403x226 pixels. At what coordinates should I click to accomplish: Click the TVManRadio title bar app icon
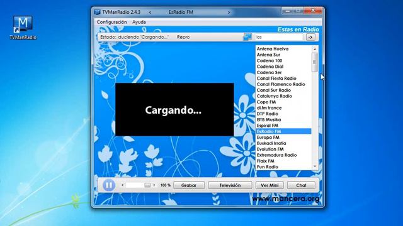[97, 12]
